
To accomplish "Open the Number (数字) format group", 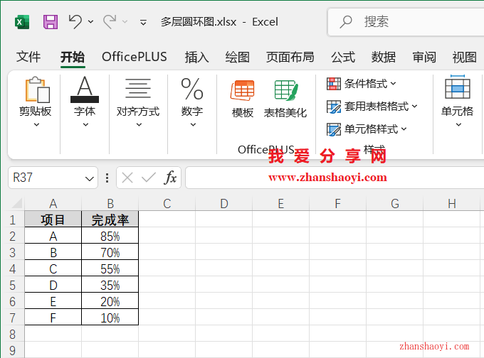I will 192,103.
